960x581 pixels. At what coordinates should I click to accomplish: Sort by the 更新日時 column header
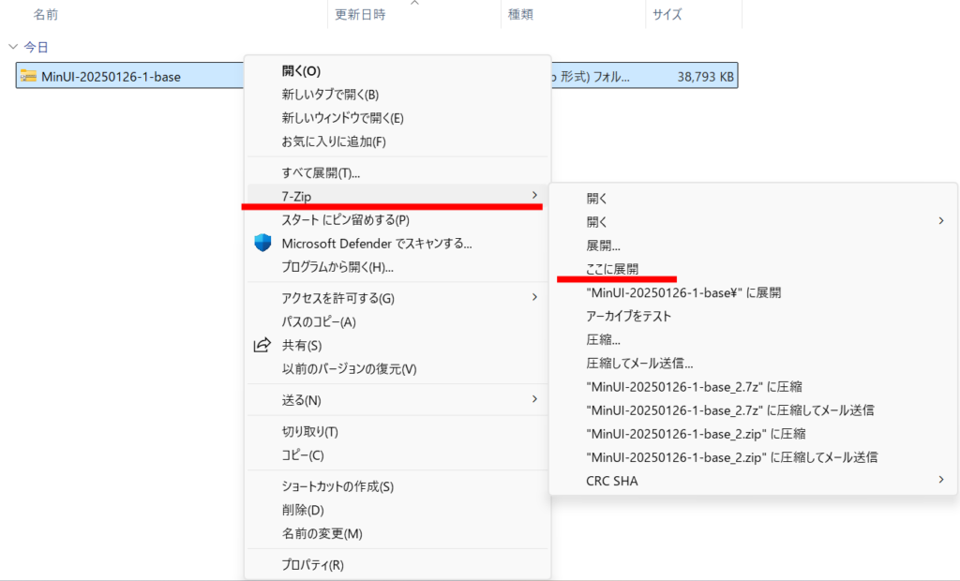tap(360, 14)
